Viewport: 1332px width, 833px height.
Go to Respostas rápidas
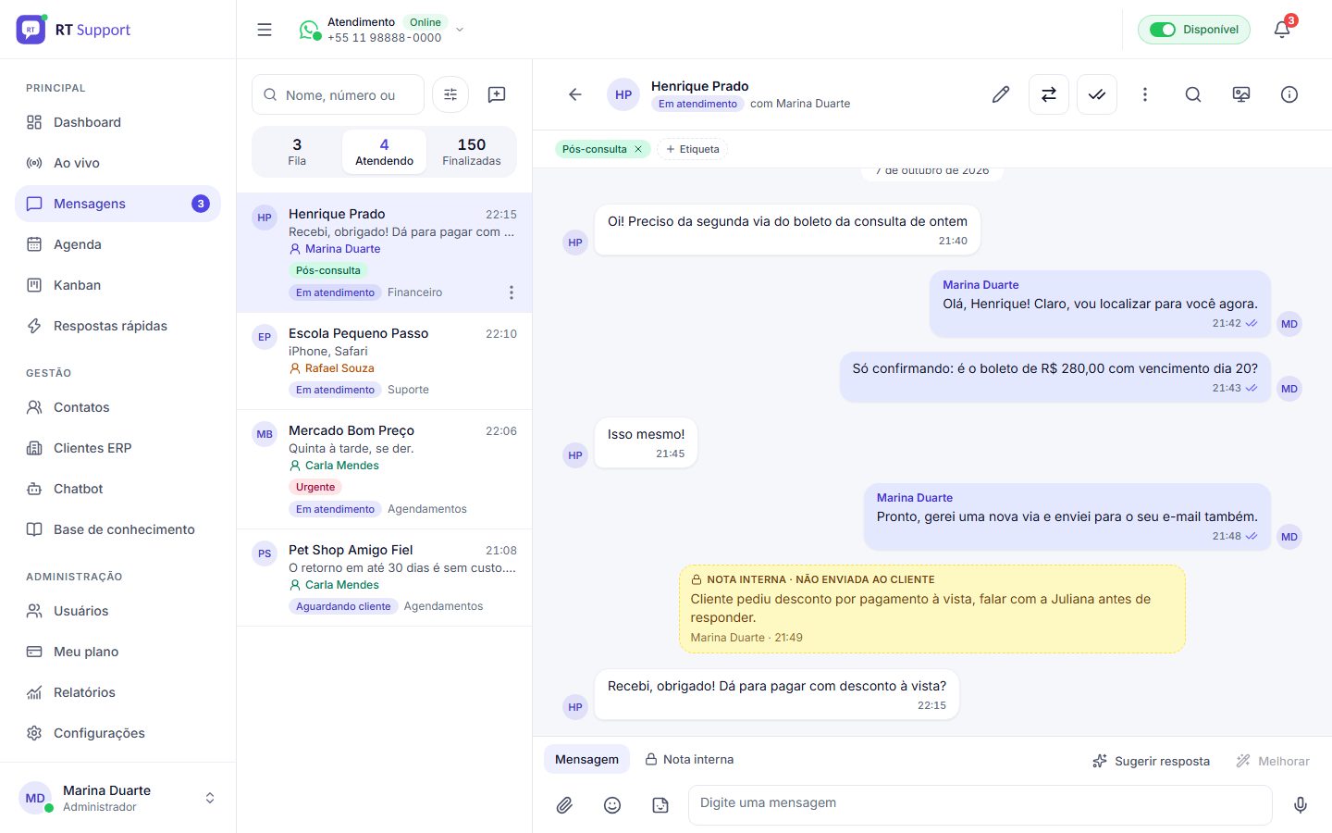coord(117,326)
